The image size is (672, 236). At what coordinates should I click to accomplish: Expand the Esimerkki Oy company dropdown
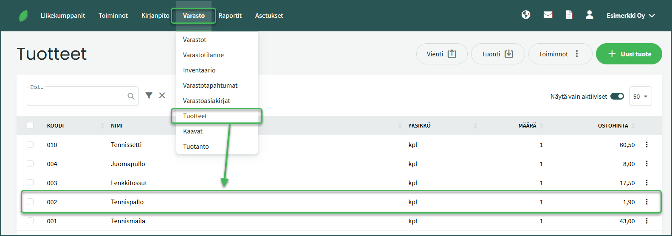coord(630,16)
